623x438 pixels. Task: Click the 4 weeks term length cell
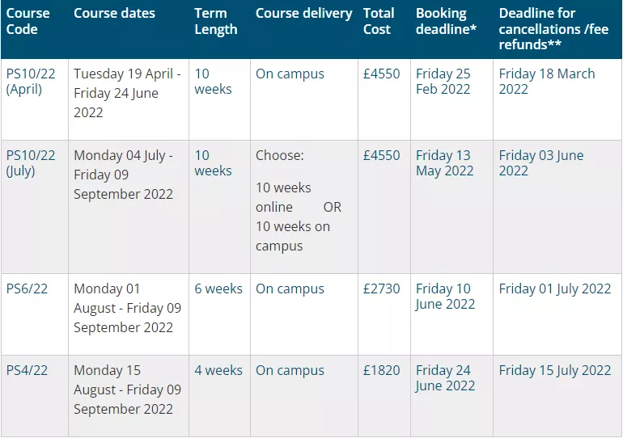click(218, 371)
